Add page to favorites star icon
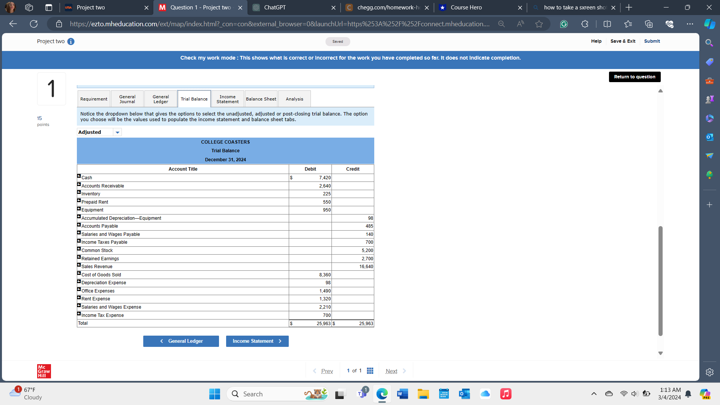This screenshot has width=720, height=405. click(539, 24)
